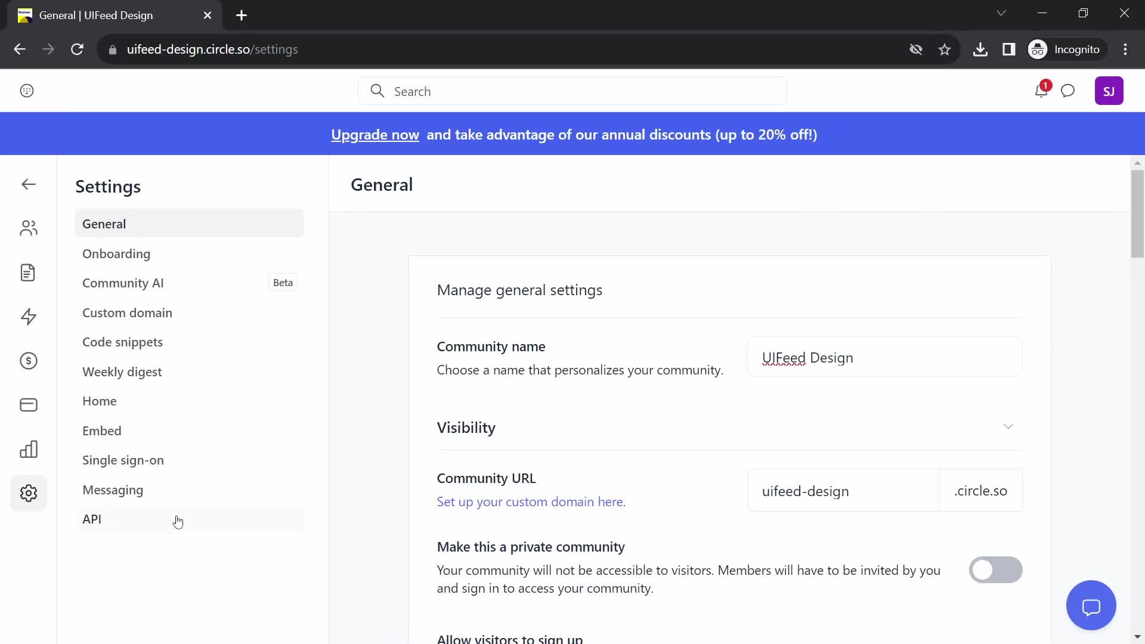Click Upgrade now promotional link
The height and width of the screenshot is (644, 1145).
point(375,134)
